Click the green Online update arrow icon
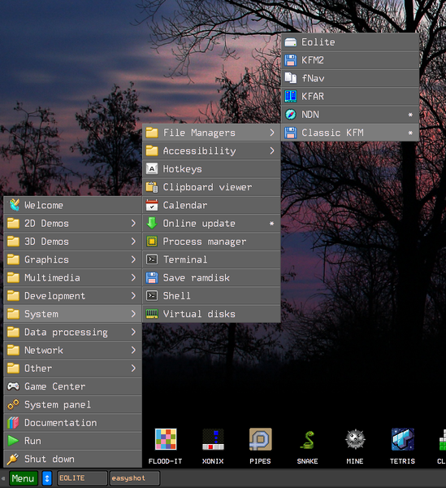Image resolution: width=446 pixels, height=488 pixels. 152,223
